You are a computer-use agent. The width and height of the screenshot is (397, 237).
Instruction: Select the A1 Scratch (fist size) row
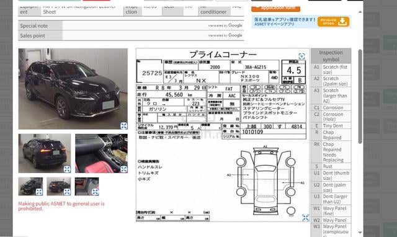tap(331, 69)
